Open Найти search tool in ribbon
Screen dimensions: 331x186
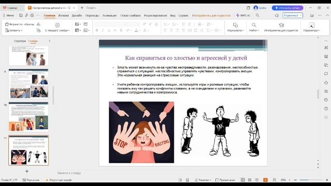pos(254,27)
